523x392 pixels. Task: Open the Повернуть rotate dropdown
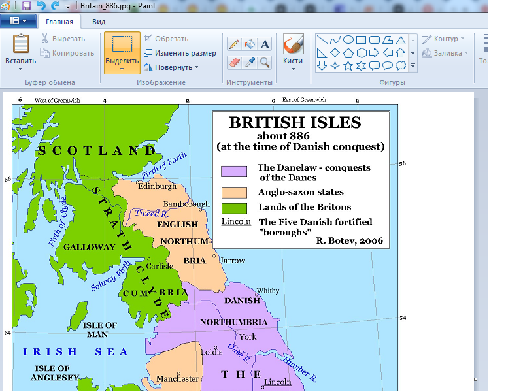coord(171,67)
